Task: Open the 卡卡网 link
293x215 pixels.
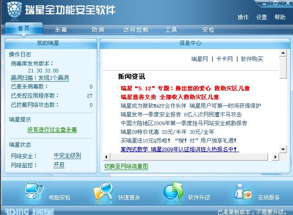Action: (x=225, y=59)
